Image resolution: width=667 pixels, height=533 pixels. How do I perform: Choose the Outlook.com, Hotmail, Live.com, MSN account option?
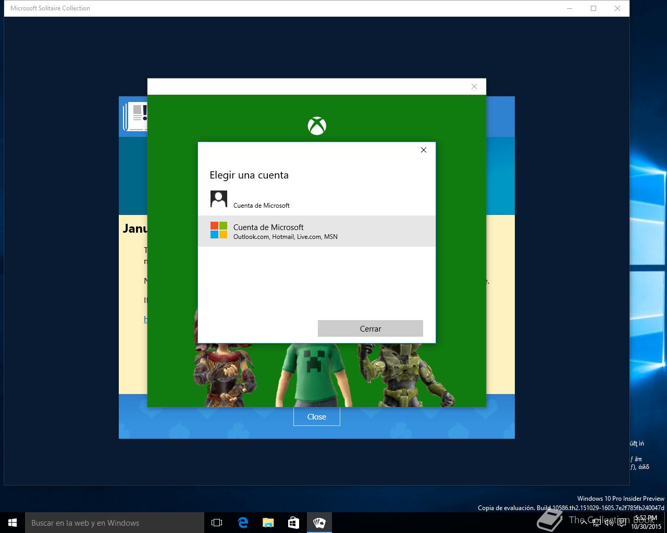point(316,231)
